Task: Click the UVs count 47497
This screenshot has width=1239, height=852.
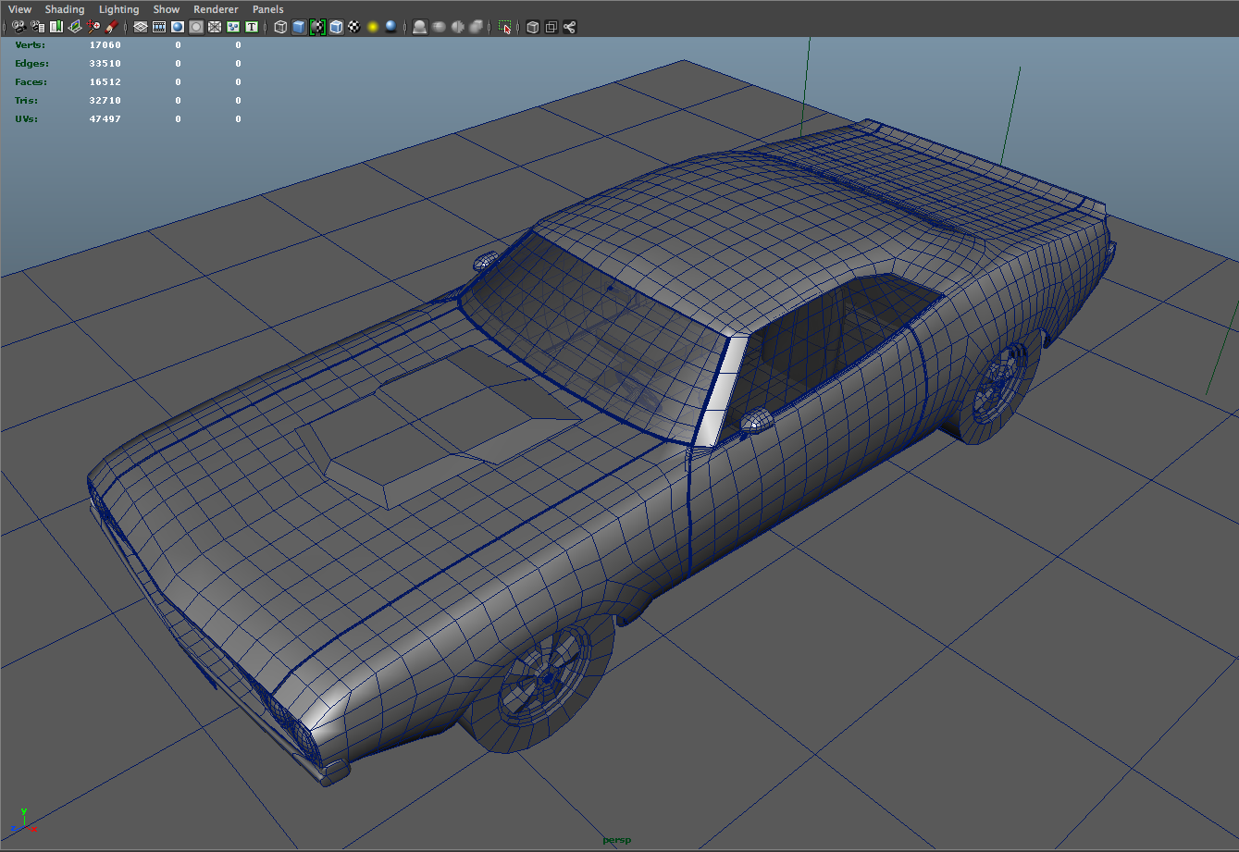Action: pyautogui.click(x=105, y=118)
